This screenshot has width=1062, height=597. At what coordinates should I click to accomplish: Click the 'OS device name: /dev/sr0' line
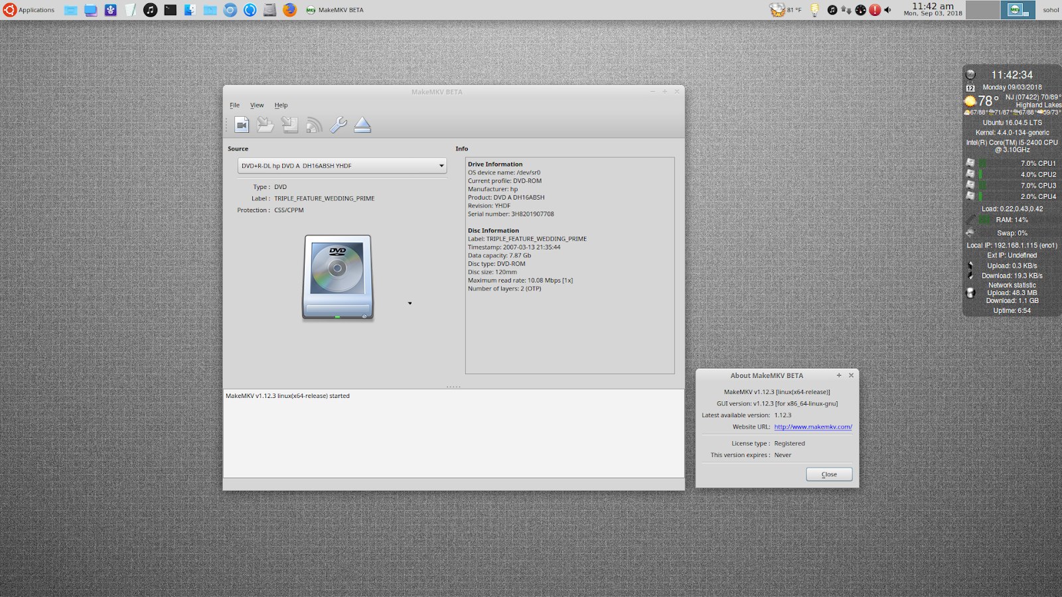504,172
